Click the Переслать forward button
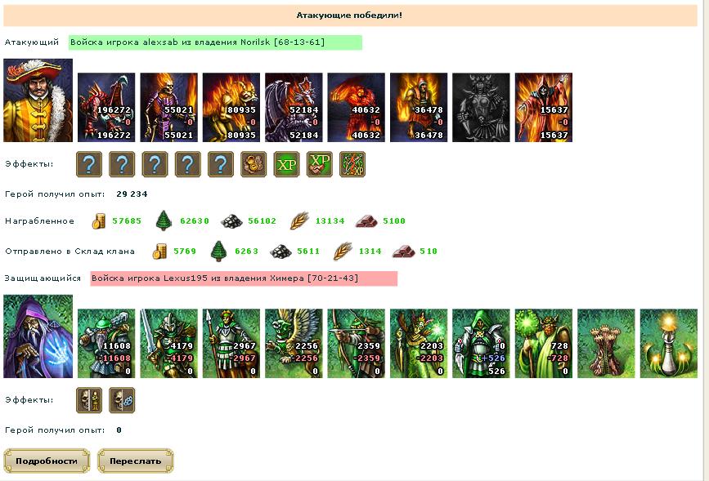This screenshot has height=481, width=709. tap(135, 461)
